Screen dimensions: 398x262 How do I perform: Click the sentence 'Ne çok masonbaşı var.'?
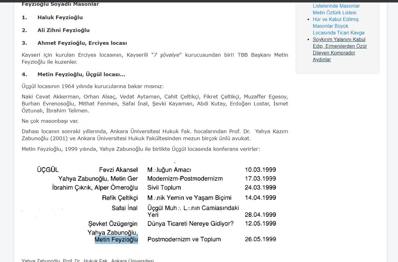(x=50, y=121)
